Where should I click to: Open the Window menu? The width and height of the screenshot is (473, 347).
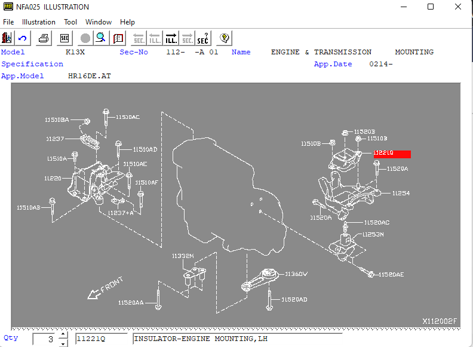click(x=99, y=22)
